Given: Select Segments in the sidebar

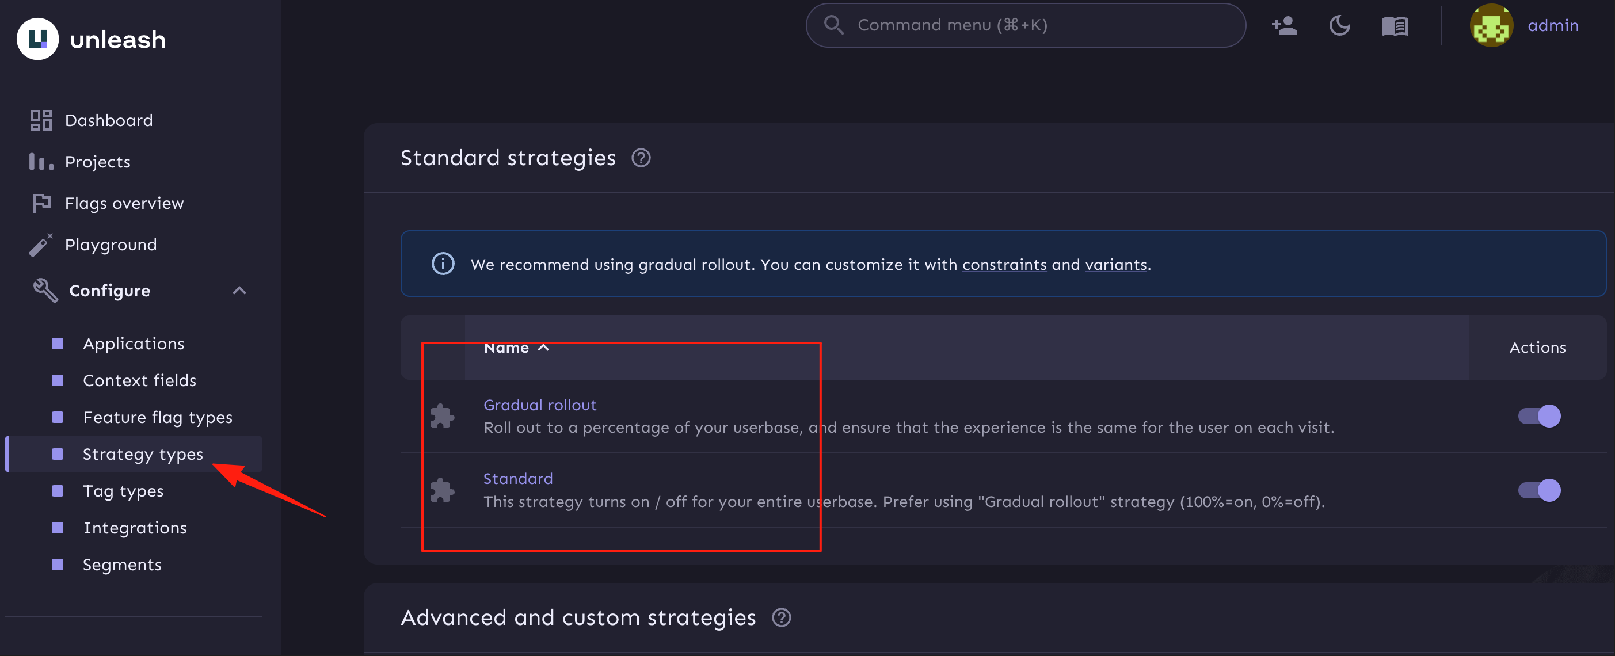Looking at the screenshot, I should pyautogui.click(x=122, y=565).
